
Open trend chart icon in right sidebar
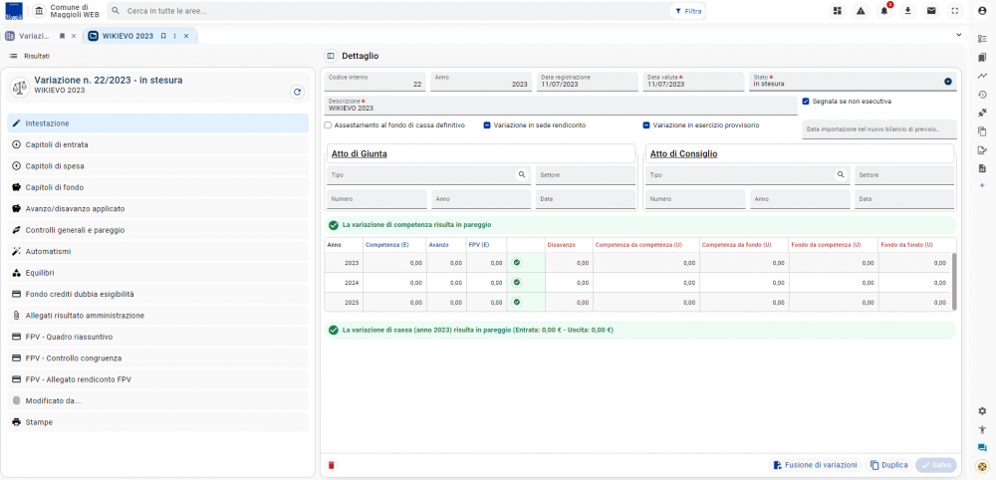(x=982, y=76)
